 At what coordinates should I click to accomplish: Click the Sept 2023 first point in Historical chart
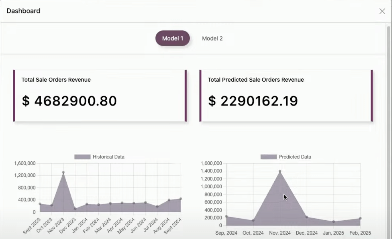click(40, 204)
